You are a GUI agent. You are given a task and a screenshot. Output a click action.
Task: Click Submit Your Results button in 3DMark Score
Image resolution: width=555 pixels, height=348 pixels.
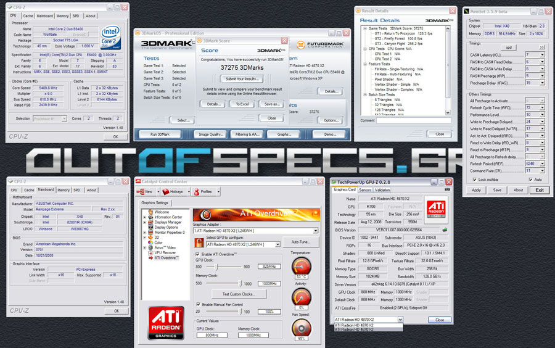pyautogui.click(x=242, y=79)
